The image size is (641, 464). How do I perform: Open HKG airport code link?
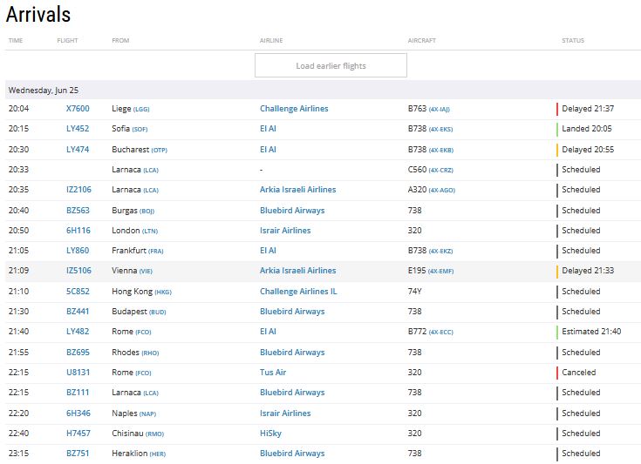[x=163, y=293]
